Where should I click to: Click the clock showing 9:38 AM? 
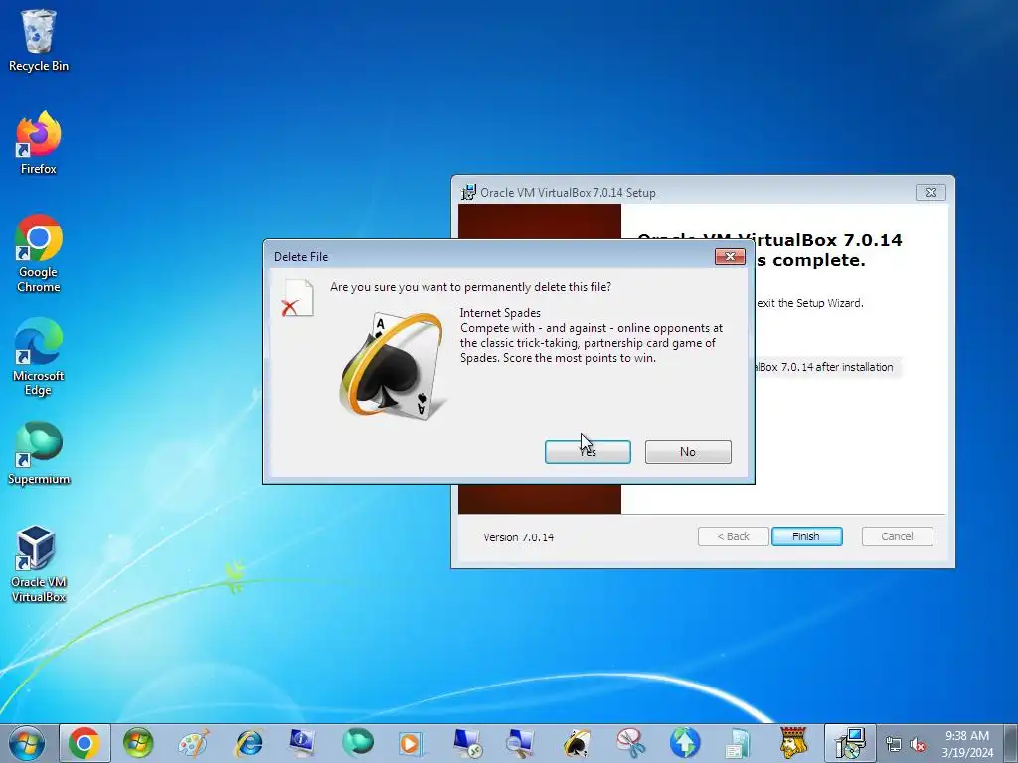[x=966, y=744]
